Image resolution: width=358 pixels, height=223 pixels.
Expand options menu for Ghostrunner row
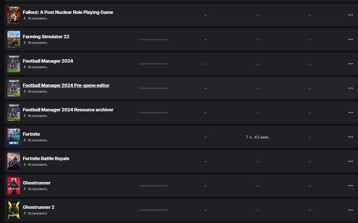click(350, 185)
